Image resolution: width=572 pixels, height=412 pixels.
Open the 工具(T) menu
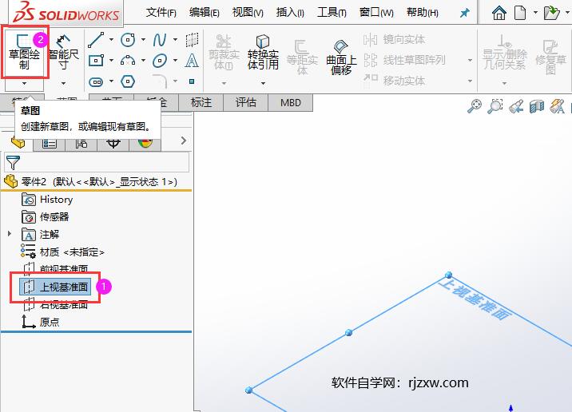pyautogui.click(x=332, y=13)
